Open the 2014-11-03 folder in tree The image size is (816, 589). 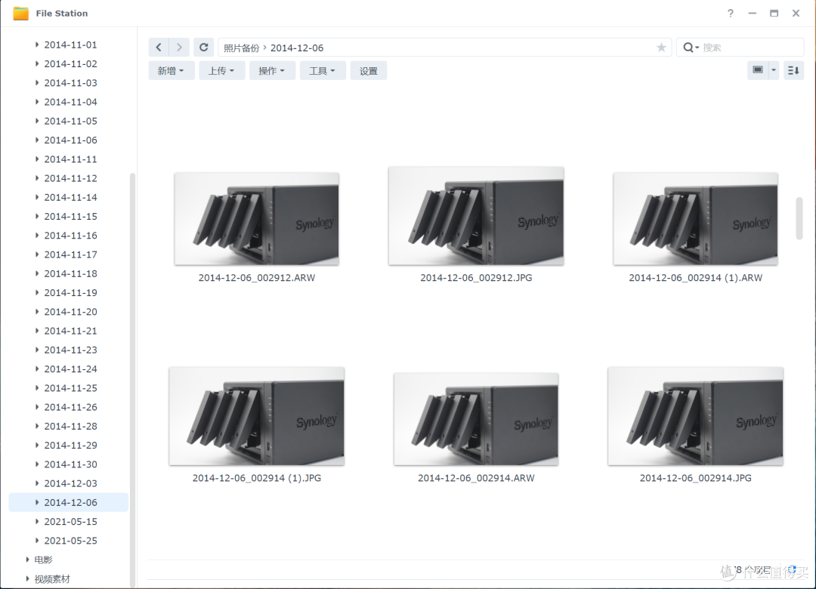(x=70, y=83)
